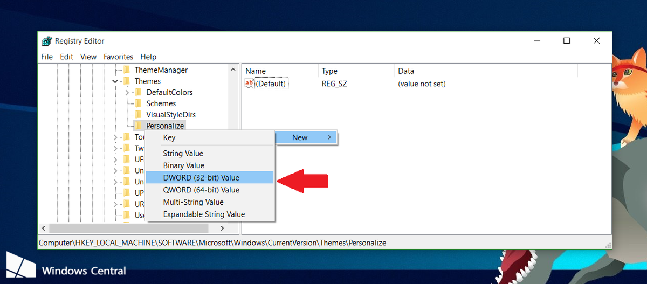
Task: Expand the key starting with UFI
Action: tap(115, 160)
